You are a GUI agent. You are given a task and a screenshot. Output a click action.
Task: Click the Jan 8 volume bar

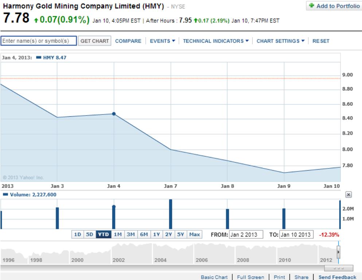point(227,219)
